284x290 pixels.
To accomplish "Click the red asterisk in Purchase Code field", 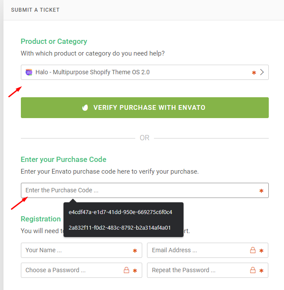I will [261, 191].
